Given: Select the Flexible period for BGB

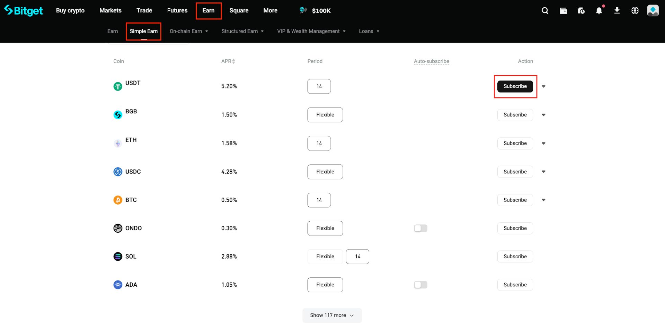Looking at the screenshot, I should point(325,115).
